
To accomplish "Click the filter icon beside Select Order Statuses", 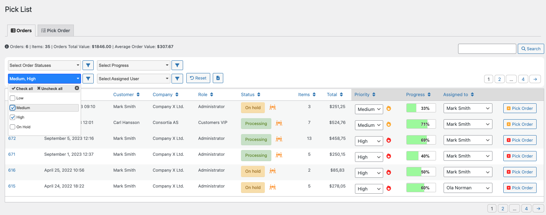I will 88,65.
